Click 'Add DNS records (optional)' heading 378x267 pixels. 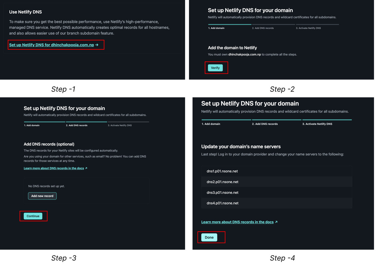tap(49, 144)
